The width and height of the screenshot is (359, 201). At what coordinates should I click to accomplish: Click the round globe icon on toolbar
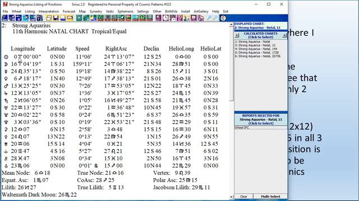[223, 18]
